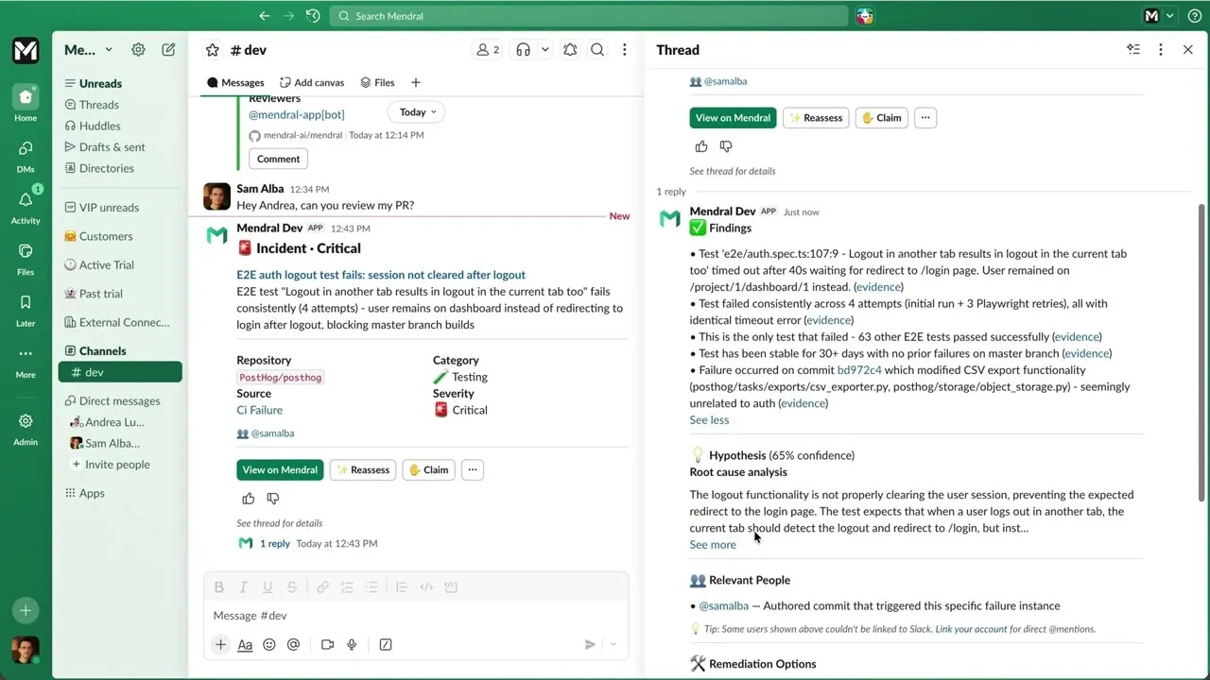The height and width of the screenshot is (680, 1210).
Task: Open Activity notifications in left rail
Action: (x=26, y=207)
